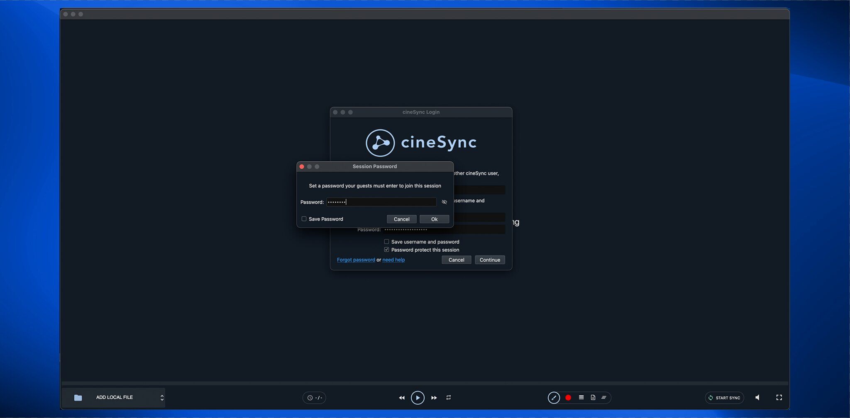Show session password with eye icon
The width and height of the screenshot is (850, 418).
[444, 202]
